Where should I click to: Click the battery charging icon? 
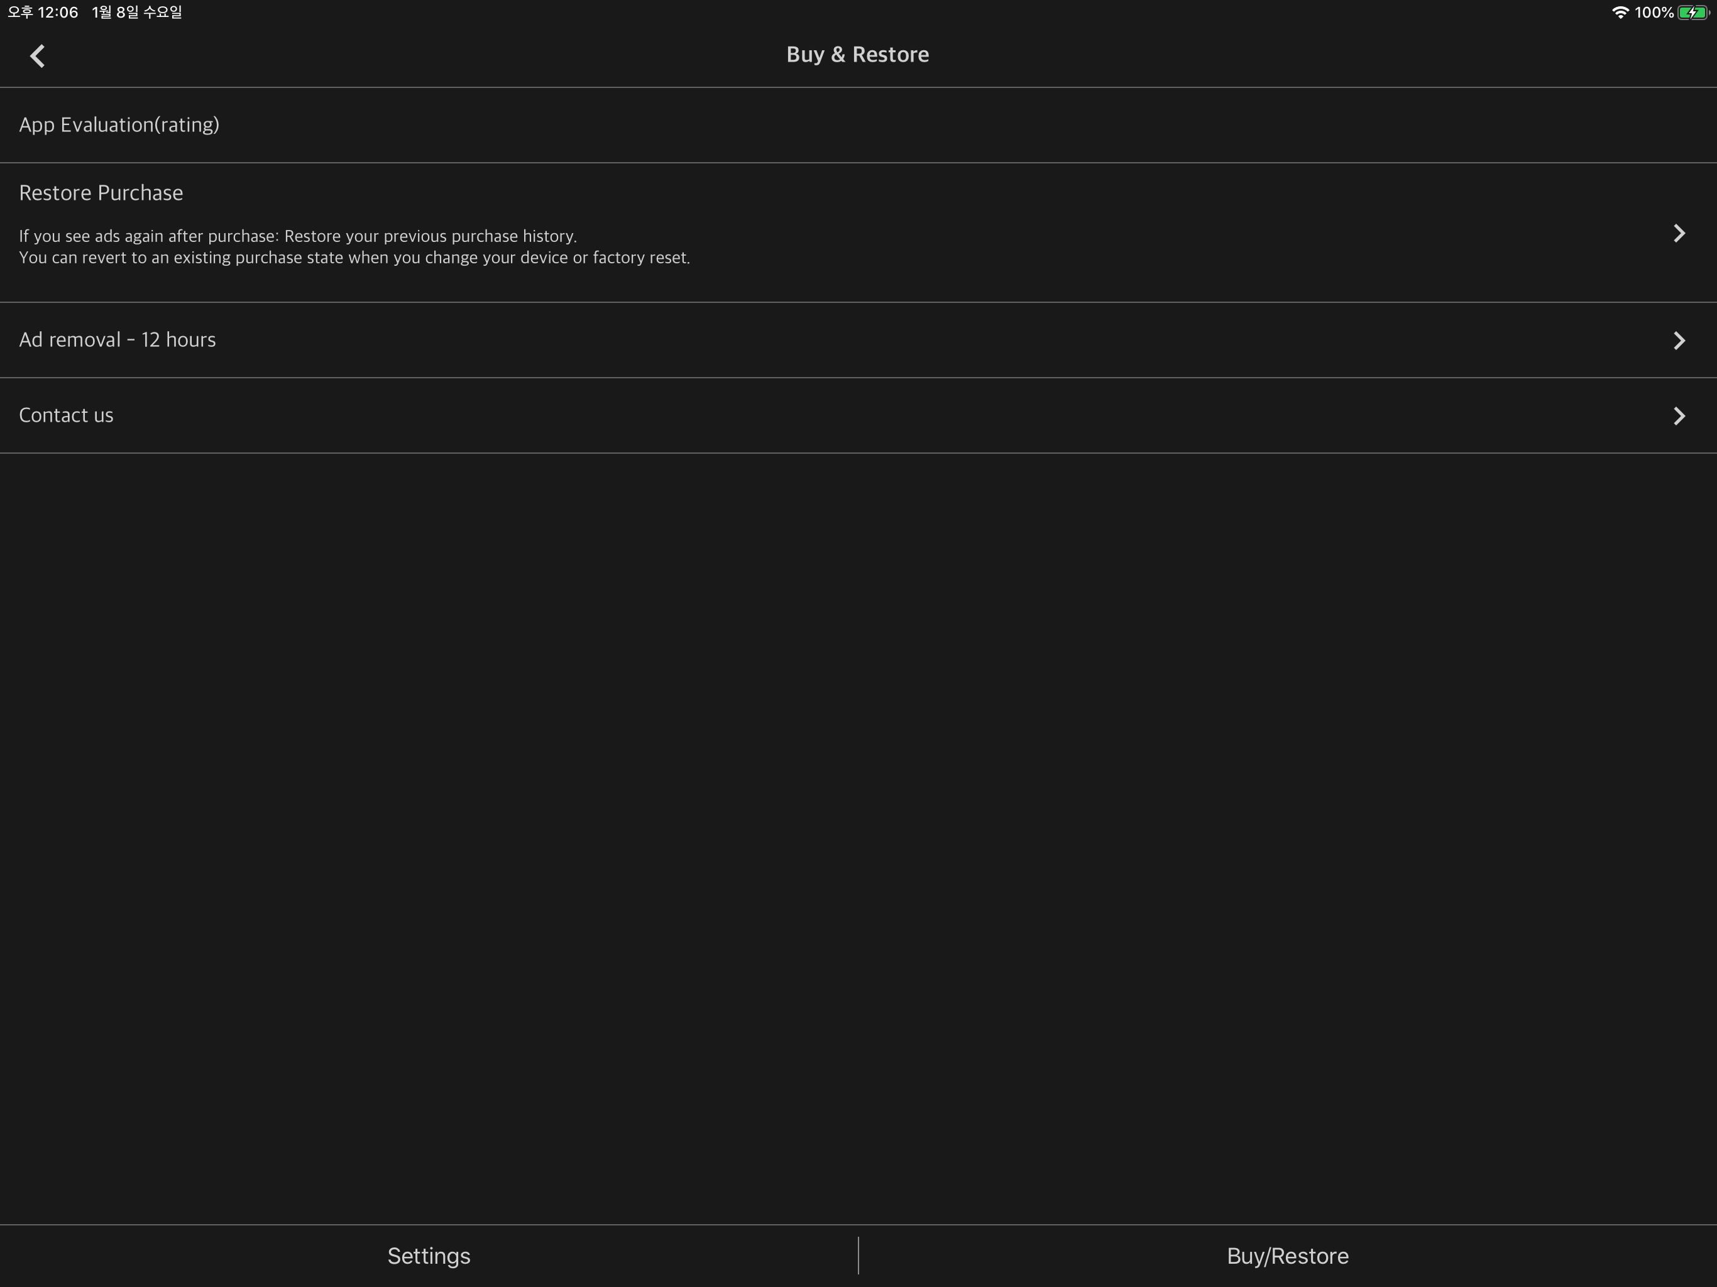(1692, 13)
